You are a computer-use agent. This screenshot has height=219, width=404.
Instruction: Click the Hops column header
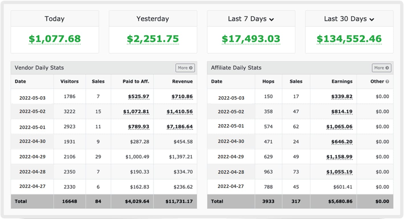click(x=268, y=81)
